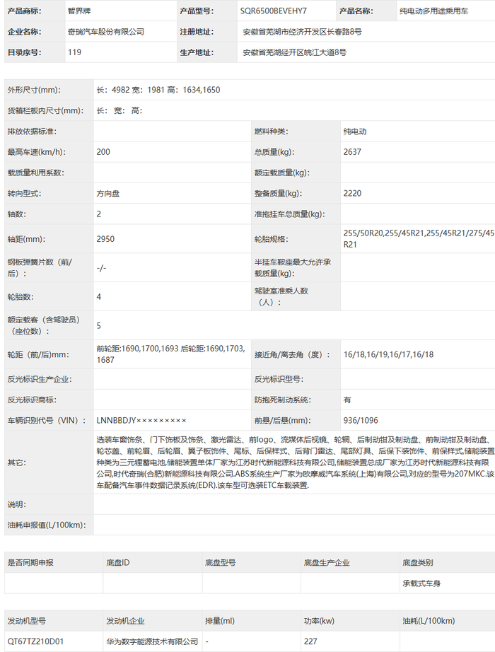The image size is (495, 652).
Task: Click label 说明:
Action: click(x=17, y=504)
